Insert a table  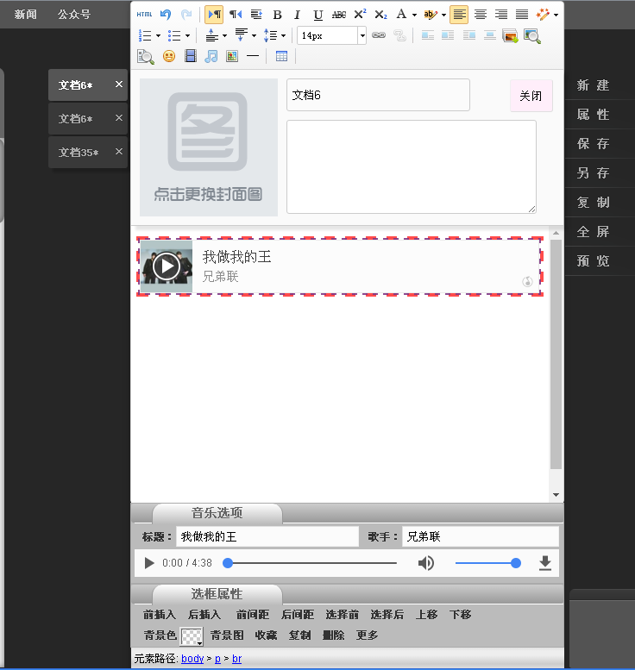pyautogui.click(x=281, y=56)
